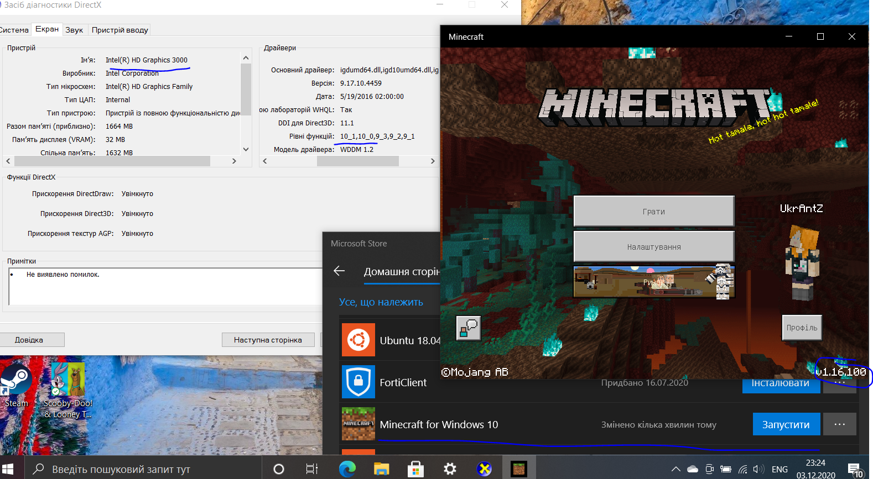Open Налаштування in Minecraft menu
The width and height of the screenshot is (873, 479).
[653, 246]
